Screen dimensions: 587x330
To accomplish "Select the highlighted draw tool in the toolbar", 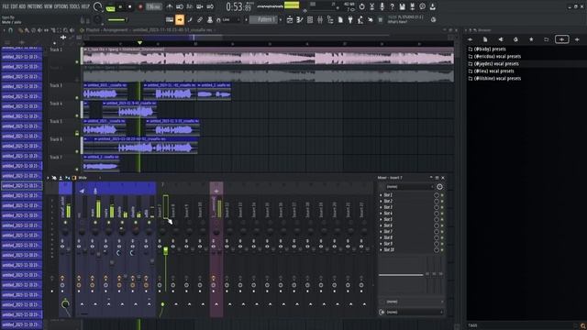I will [x=180, y=20].
